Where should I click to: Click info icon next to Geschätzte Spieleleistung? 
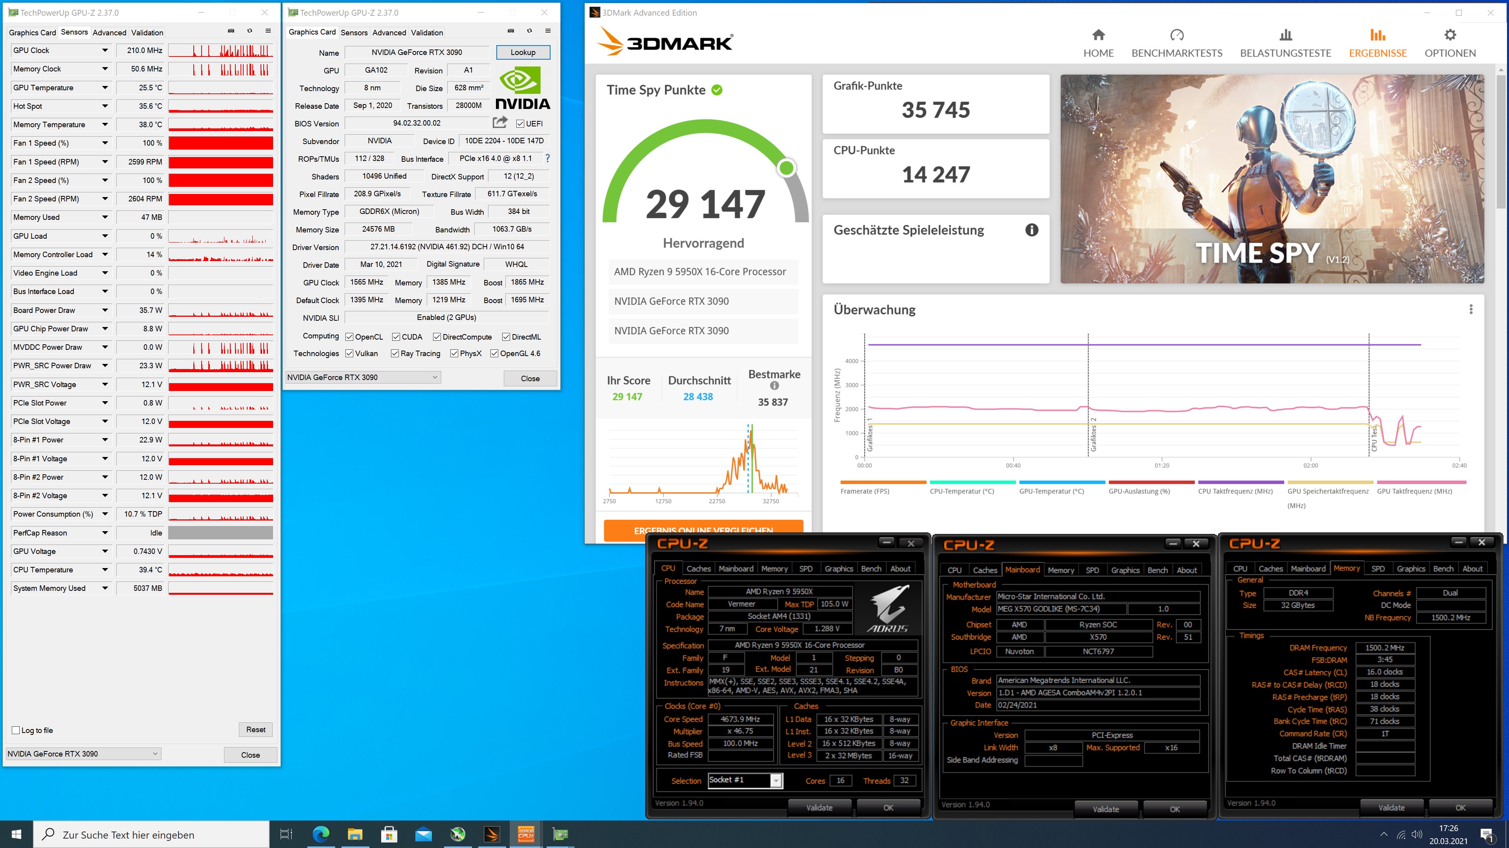coord(1032,230)
